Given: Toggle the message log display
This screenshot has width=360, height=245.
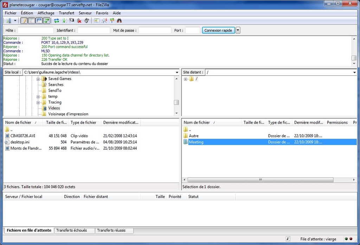Looking at the screenshot, I should click(x=24, y=21).
